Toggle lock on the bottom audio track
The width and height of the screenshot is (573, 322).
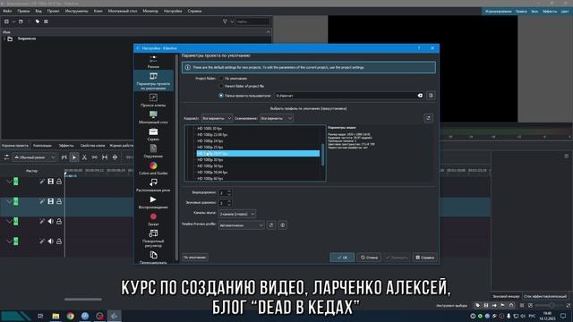tap(59, 241)
